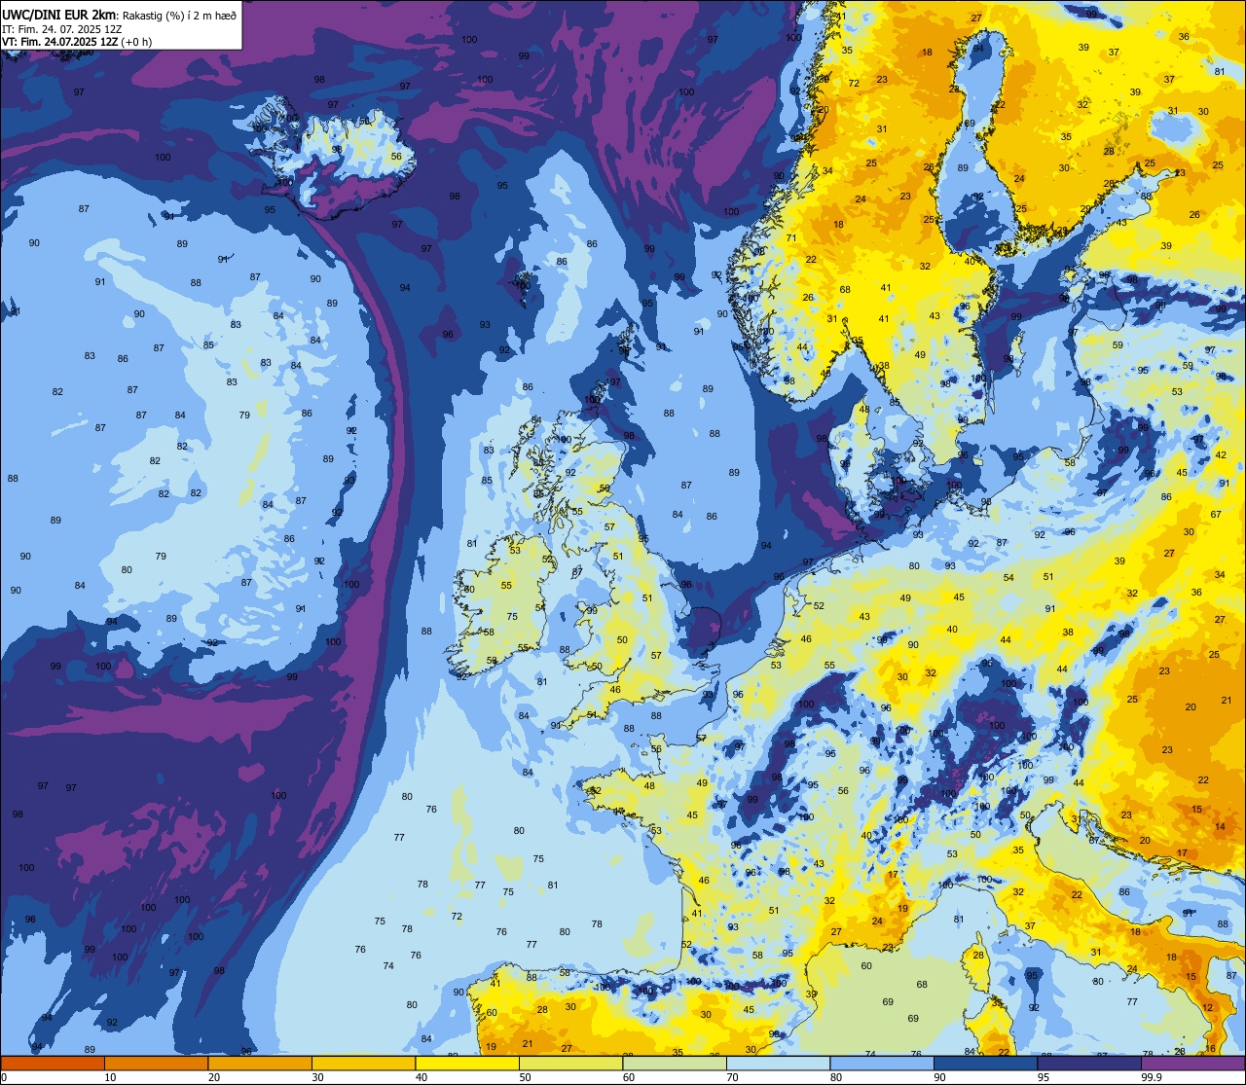
Task: Click the "42" humidity value on the map
Action: click(1222, 455)
